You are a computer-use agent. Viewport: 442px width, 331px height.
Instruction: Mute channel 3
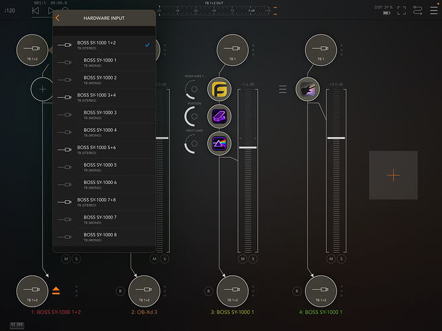coord(243,259)
